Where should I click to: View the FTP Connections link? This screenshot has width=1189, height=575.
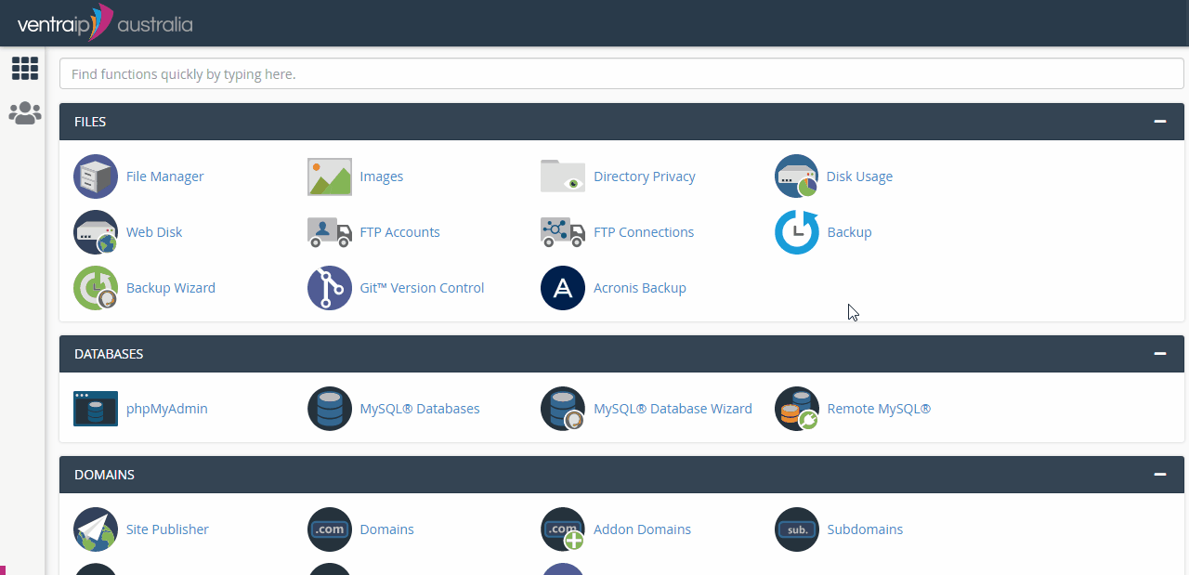[644, 232]
